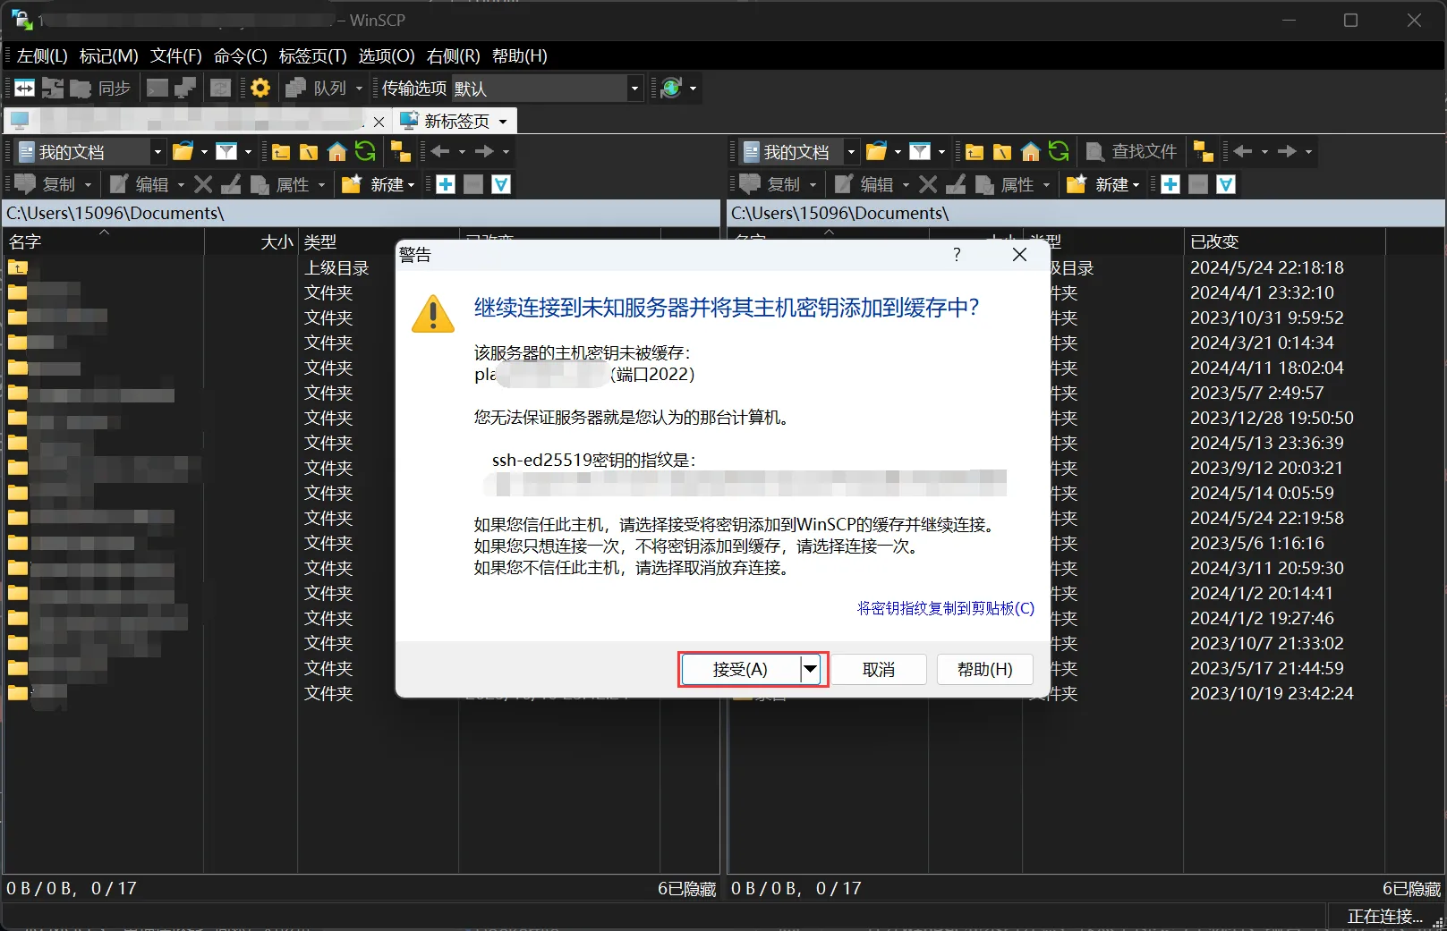Click left panel invert selection icon
1447x931 pixels.
(x=501, y=184)
